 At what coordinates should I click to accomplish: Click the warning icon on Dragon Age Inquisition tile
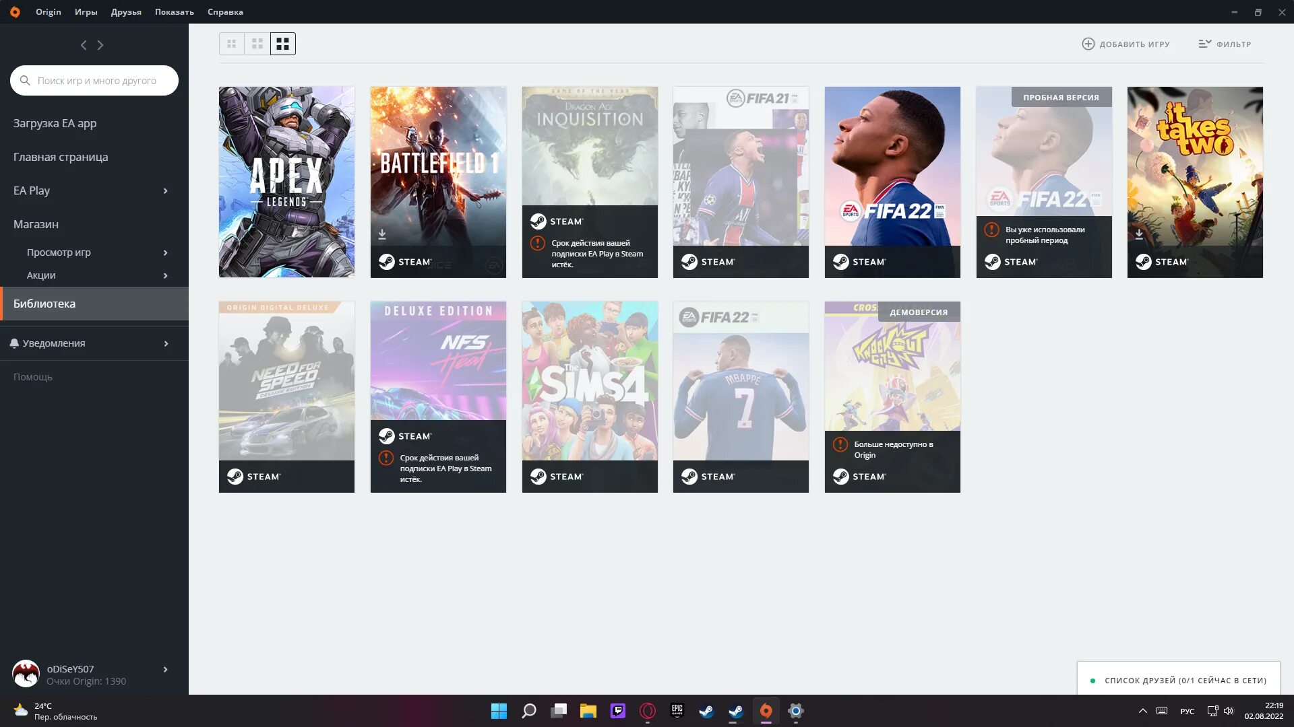[x=538, y=243]
